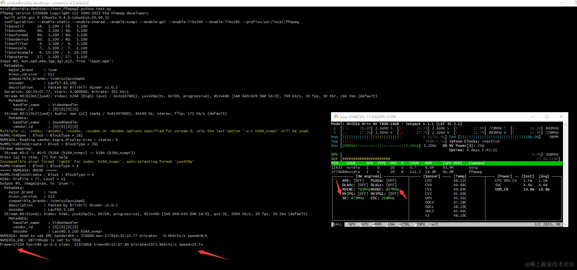Open the 3CPU tab in jtop

click(x=364, y=224)
